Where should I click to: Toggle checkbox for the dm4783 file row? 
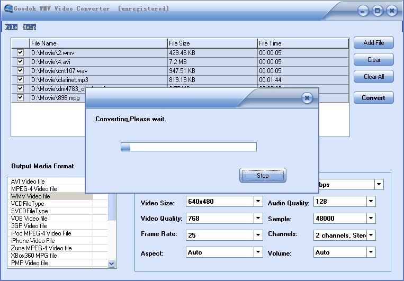(x=20, y=88)
